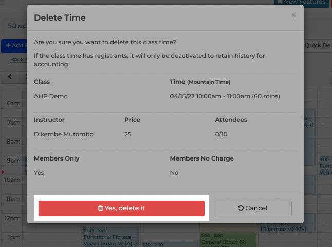The height and width of the screenshot is (247, 332).
Task: Click the plus Add button behind dialog
Action: click(14, 46)
